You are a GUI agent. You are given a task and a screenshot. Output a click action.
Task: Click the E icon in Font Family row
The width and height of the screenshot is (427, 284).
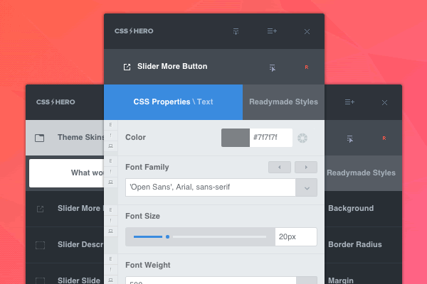[x=110, y=161]
